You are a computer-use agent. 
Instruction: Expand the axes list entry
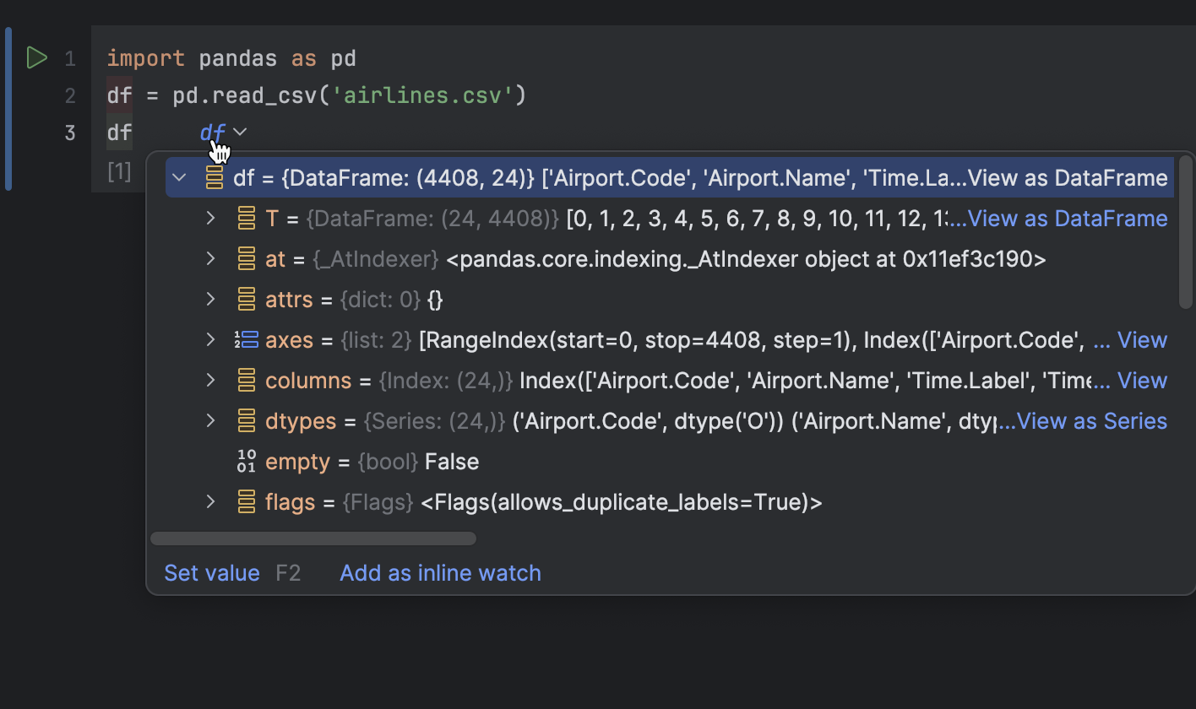point(209,339)
